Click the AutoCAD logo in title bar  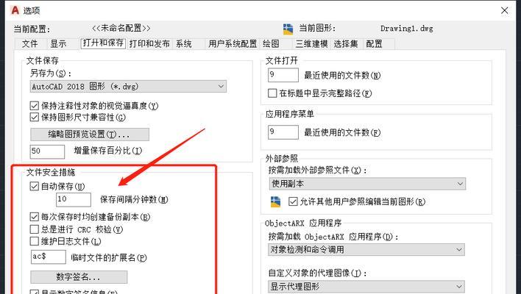pyautogui.click(x=15, y=10)
